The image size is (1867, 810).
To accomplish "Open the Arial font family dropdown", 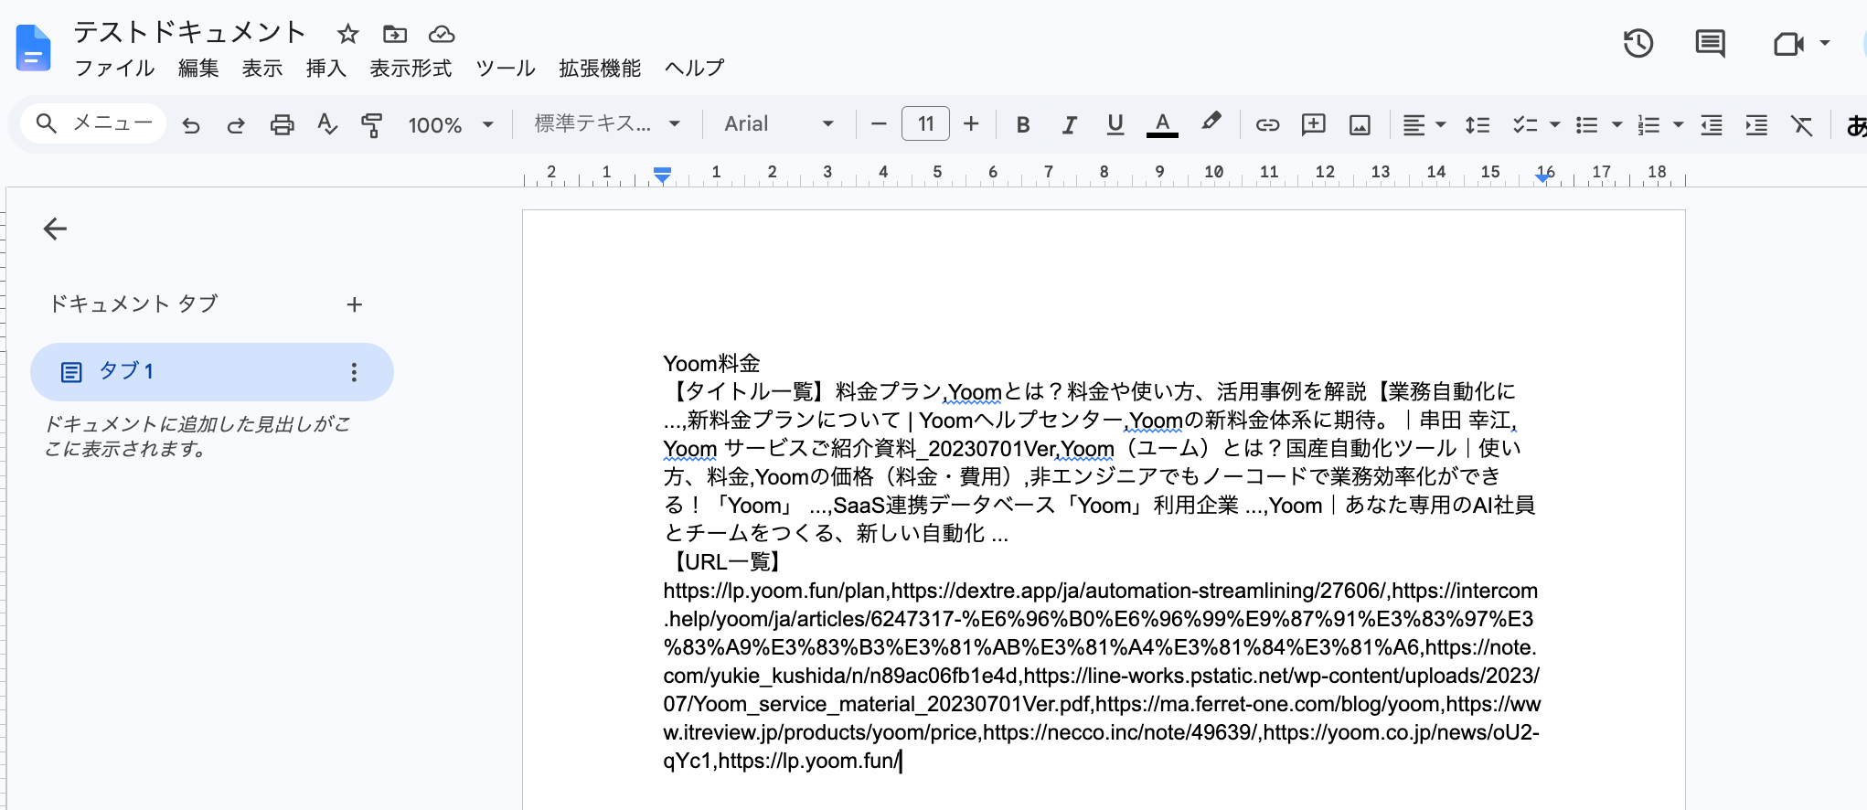I will [x=779, y=123].
